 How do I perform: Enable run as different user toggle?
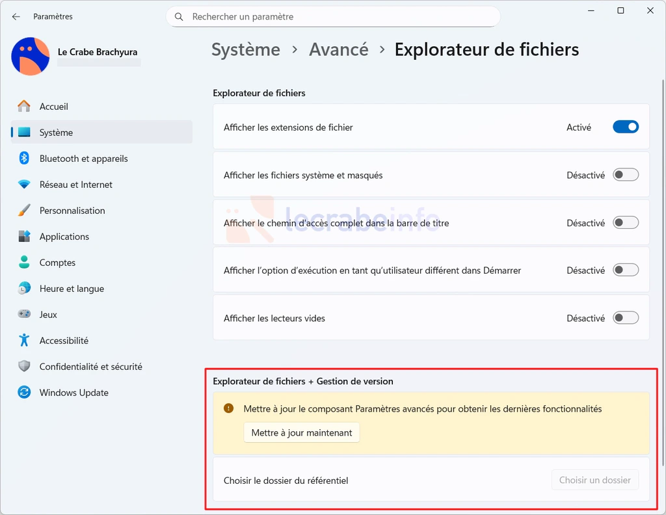click(625, 270)
